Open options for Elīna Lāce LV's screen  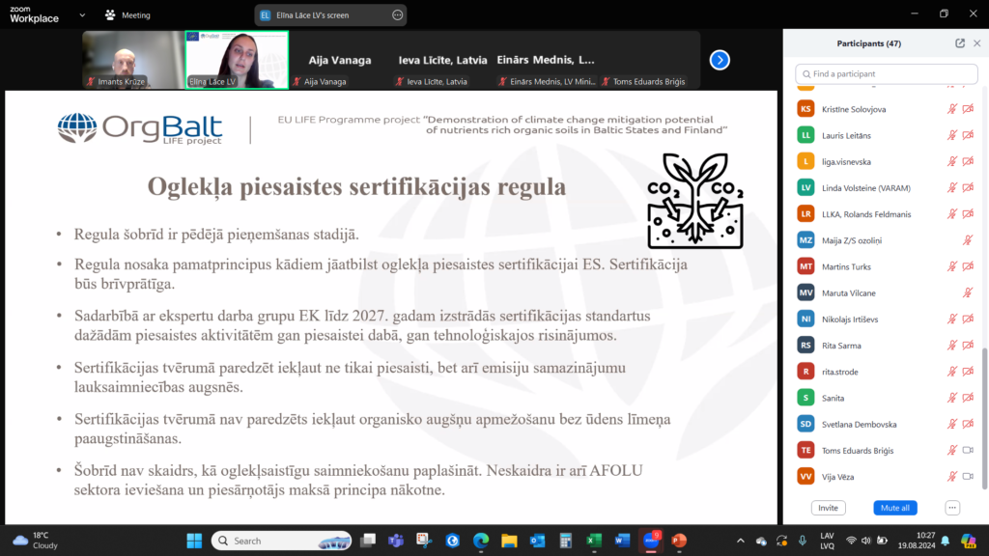pyautogui.click(x=397, y=15)
